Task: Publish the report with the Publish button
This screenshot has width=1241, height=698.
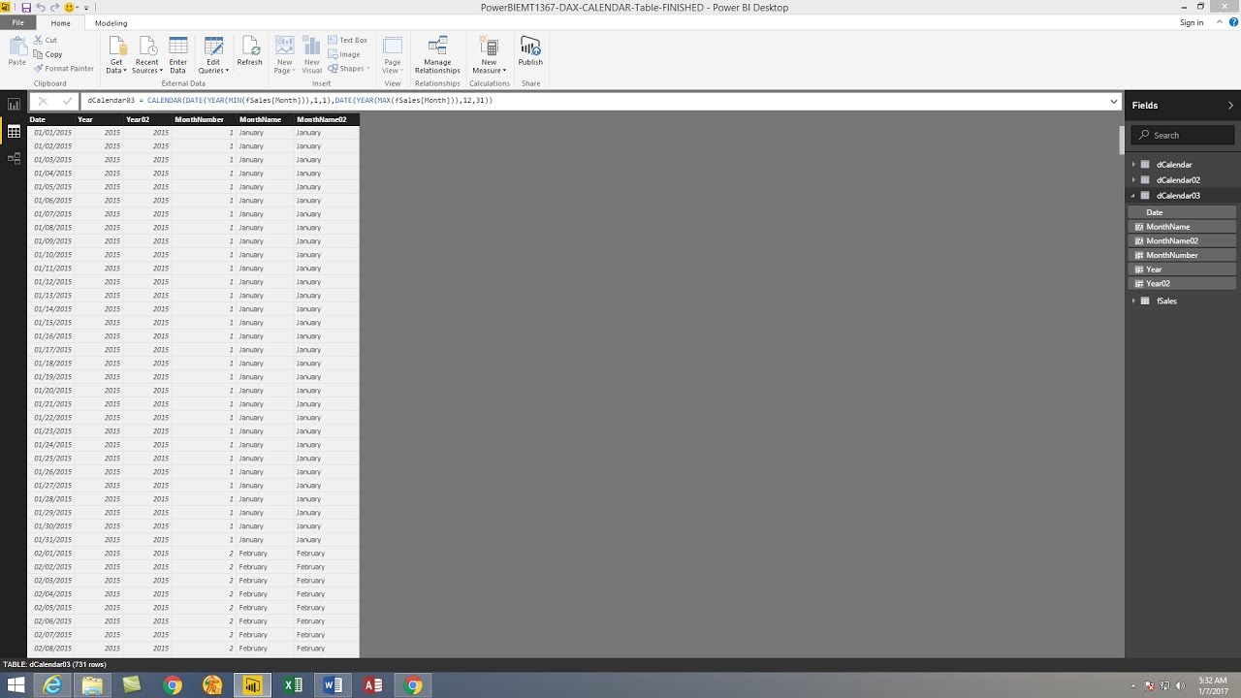Action: (530, 51)
